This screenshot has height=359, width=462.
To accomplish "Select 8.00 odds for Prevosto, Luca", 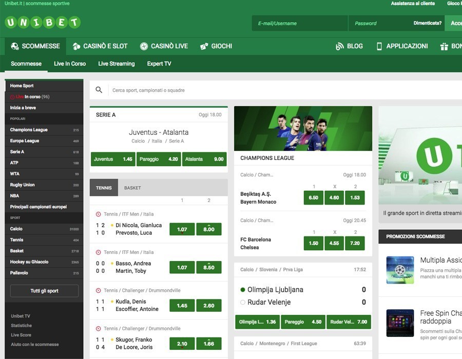I will [x=209, y=229].
